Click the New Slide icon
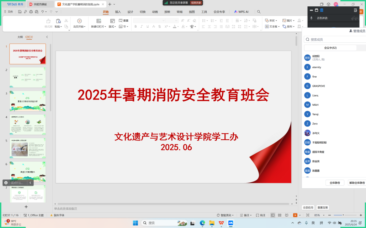This screenshot has width=366, height=228. 99,21
